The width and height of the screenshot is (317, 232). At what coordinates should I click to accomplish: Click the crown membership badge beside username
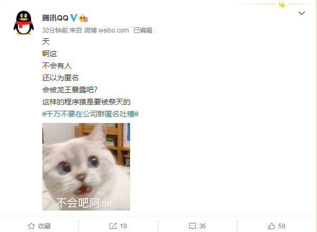click(x=83, y=18)
